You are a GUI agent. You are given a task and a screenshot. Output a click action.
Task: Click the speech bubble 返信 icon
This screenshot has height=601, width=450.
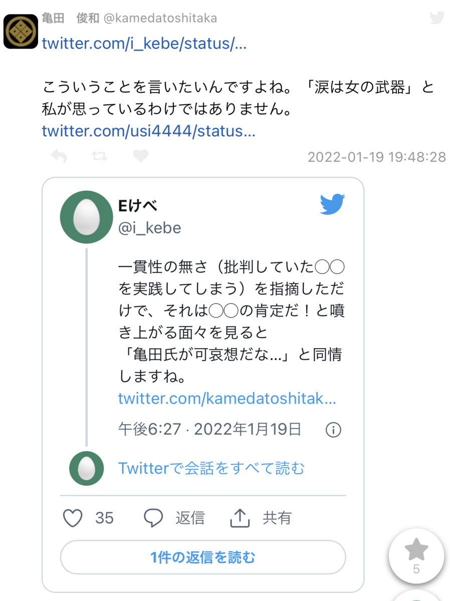153,518
